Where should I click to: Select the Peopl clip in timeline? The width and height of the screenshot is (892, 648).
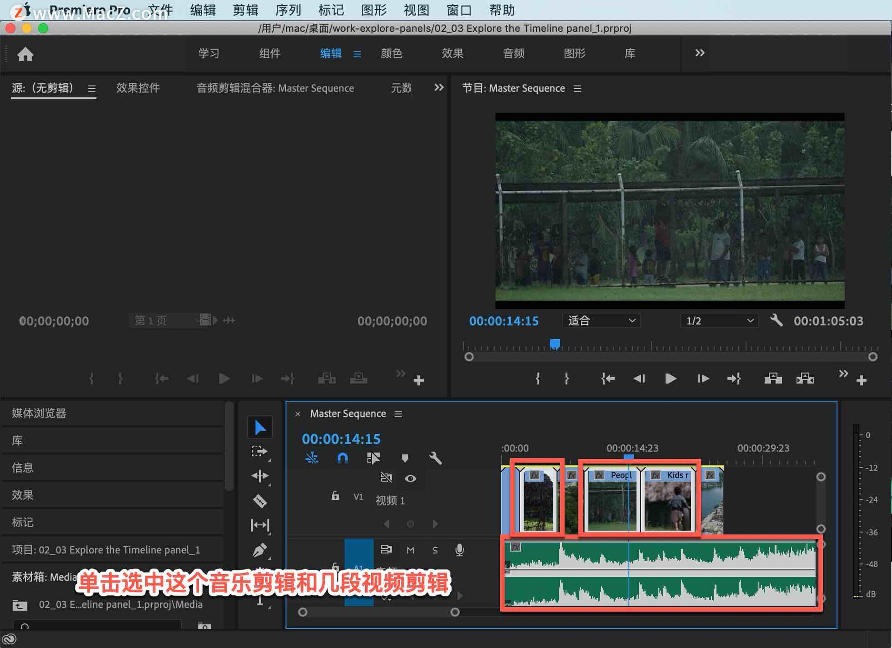613,500
